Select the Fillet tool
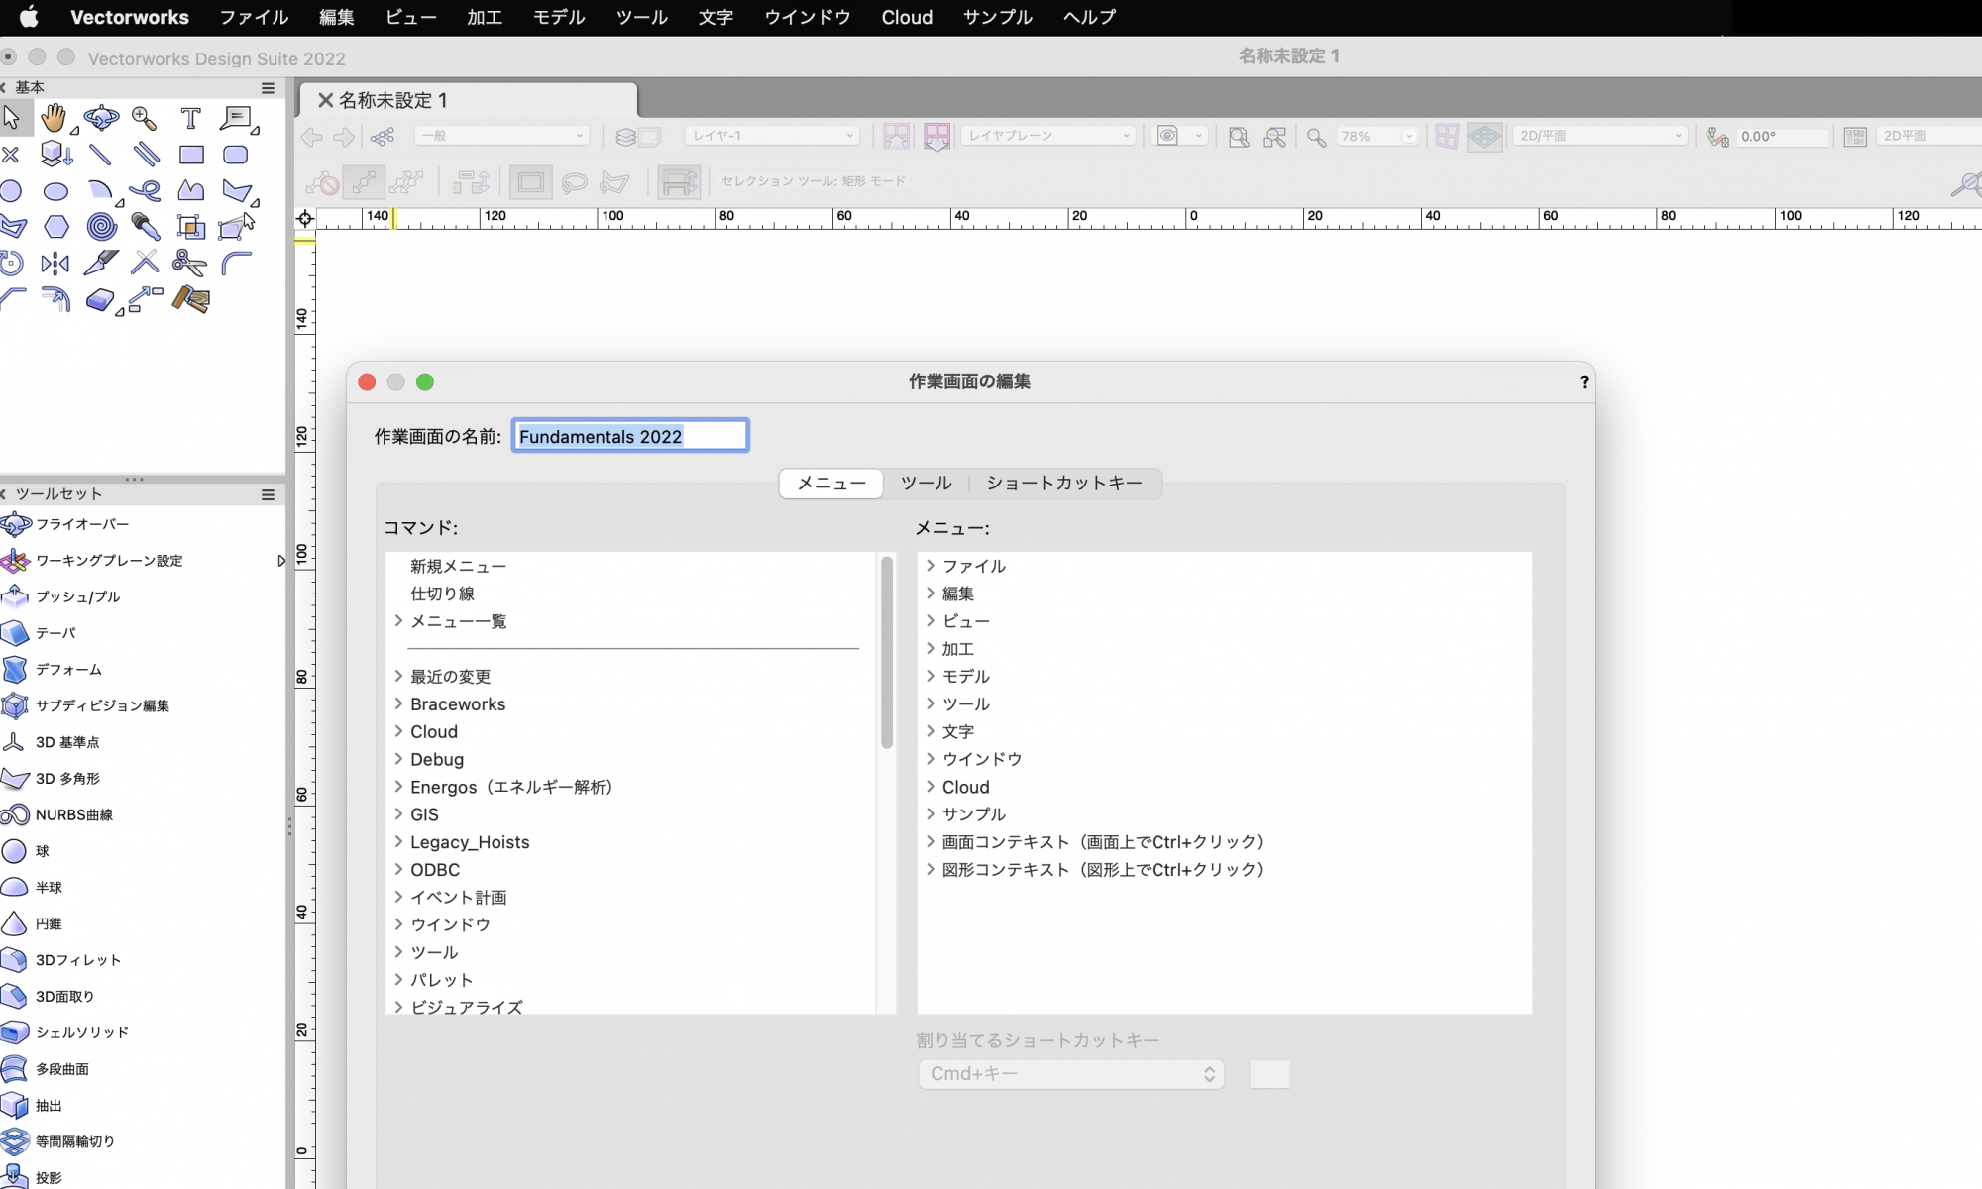Screen dimensions: 1982x1189 coord(236,263)
